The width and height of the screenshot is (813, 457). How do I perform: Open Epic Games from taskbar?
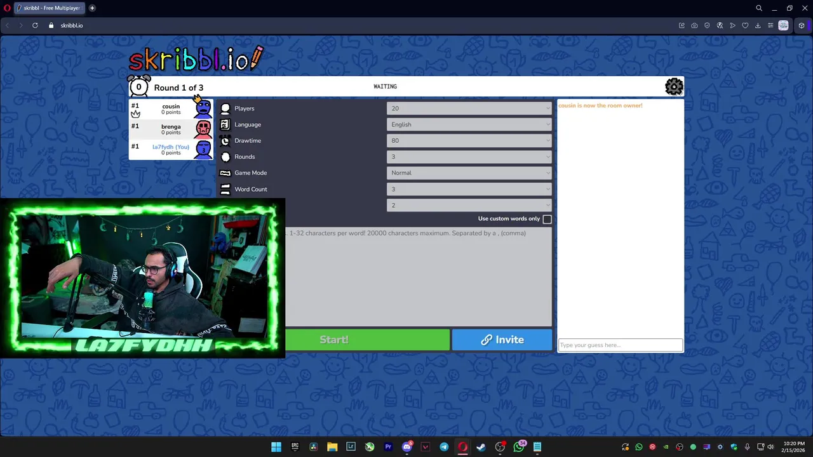(x=295, y=447)
